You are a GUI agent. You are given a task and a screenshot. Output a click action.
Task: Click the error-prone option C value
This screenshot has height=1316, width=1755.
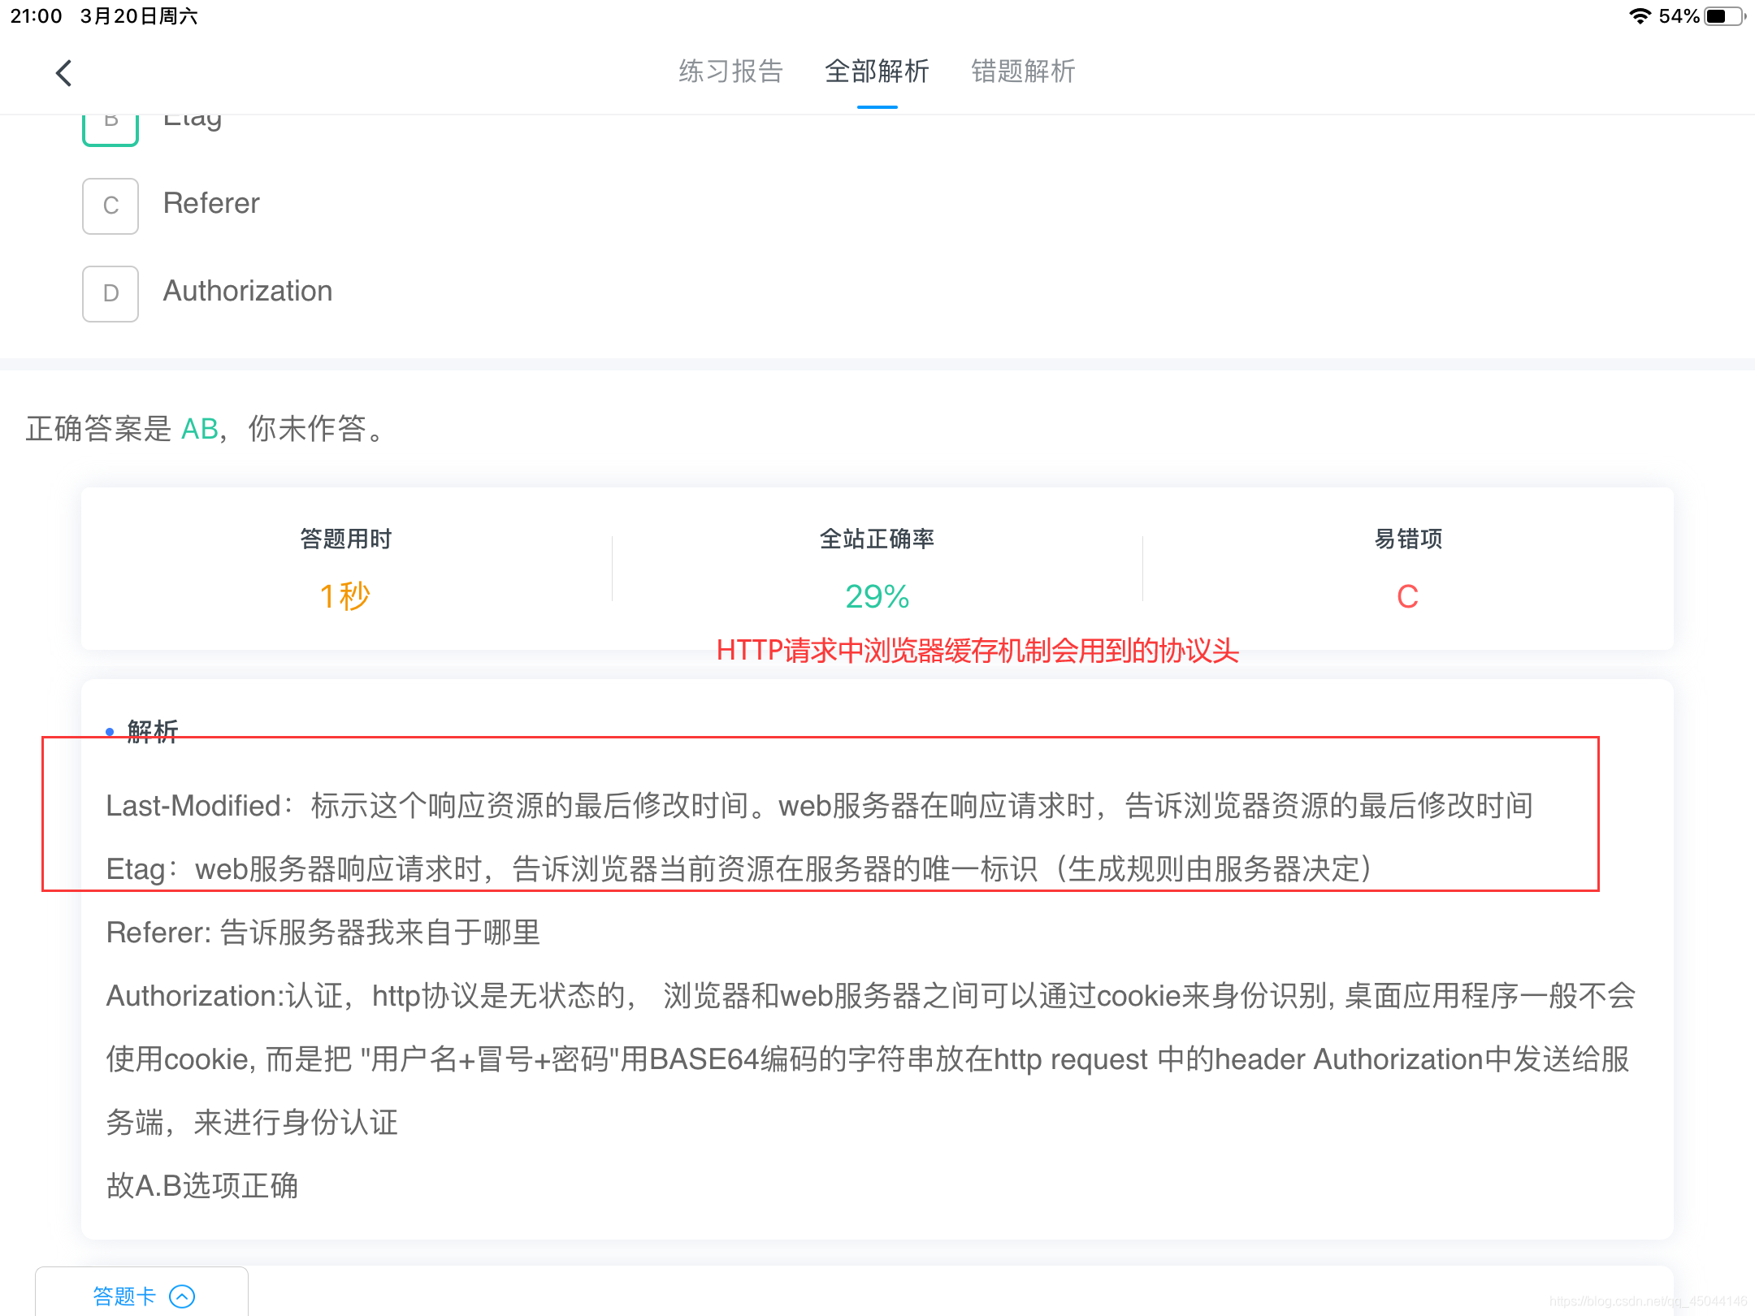coord(1408,596)
